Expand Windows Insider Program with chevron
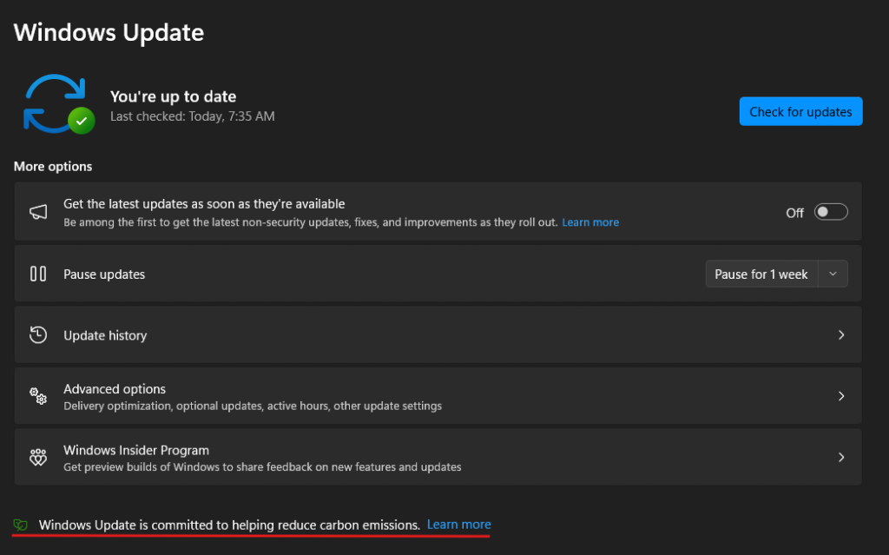Screen dimensions: 889x555 pos(840,458)
